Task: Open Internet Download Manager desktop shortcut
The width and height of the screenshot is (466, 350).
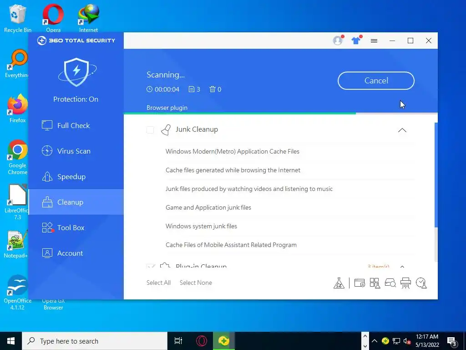Action: (89, 18)
